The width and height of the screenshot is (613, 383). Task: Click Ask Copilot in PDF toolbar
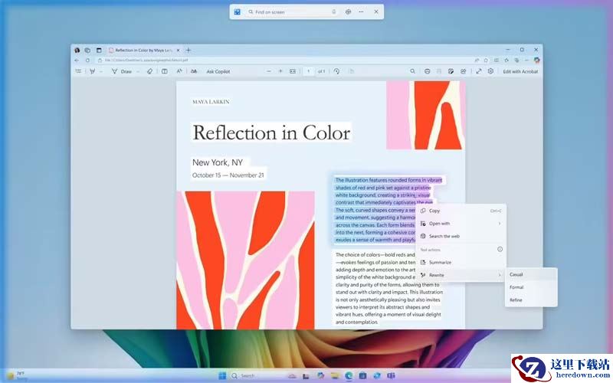pyautogui.click(x=218, y=71)
